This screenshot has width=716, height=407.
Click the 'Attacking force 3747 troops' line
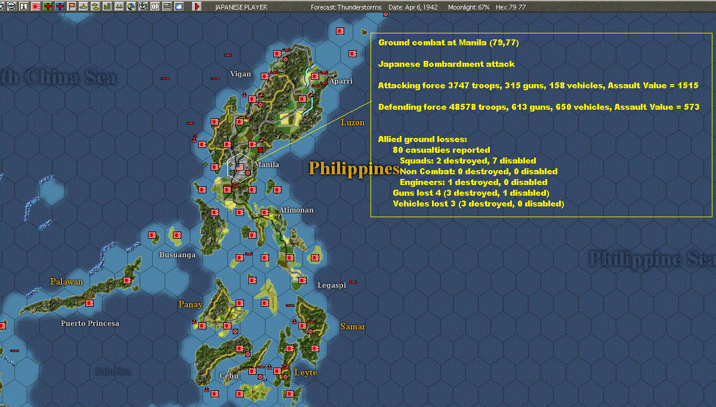(538, 86)
